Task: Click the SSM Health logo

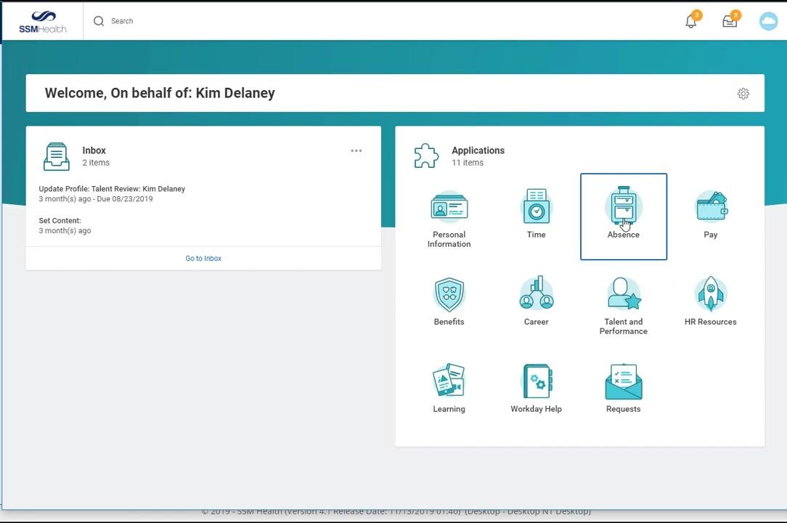Action: 43,22
